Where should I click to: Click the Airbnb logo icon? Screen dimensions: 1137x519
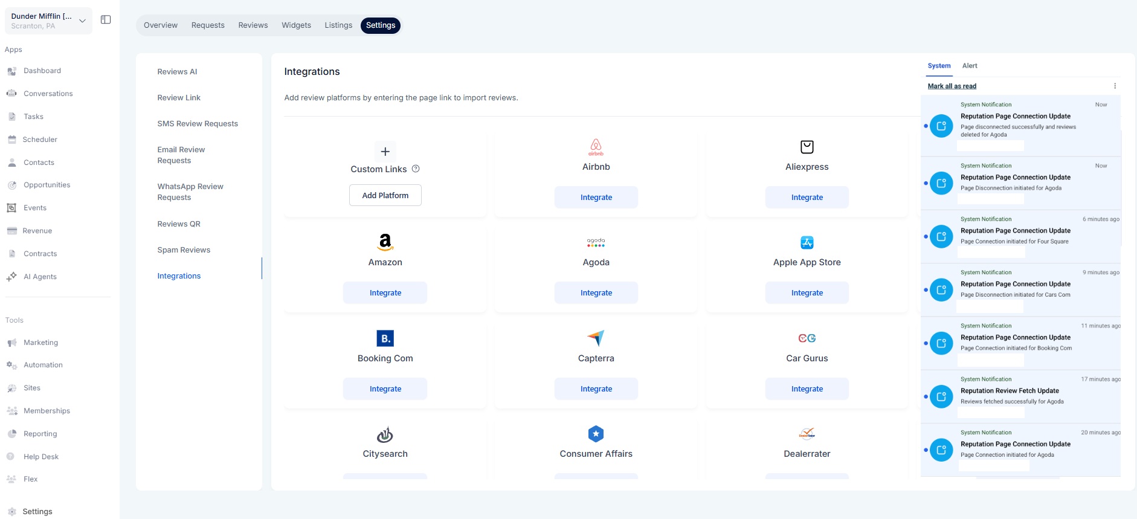[x=596, y=147]
